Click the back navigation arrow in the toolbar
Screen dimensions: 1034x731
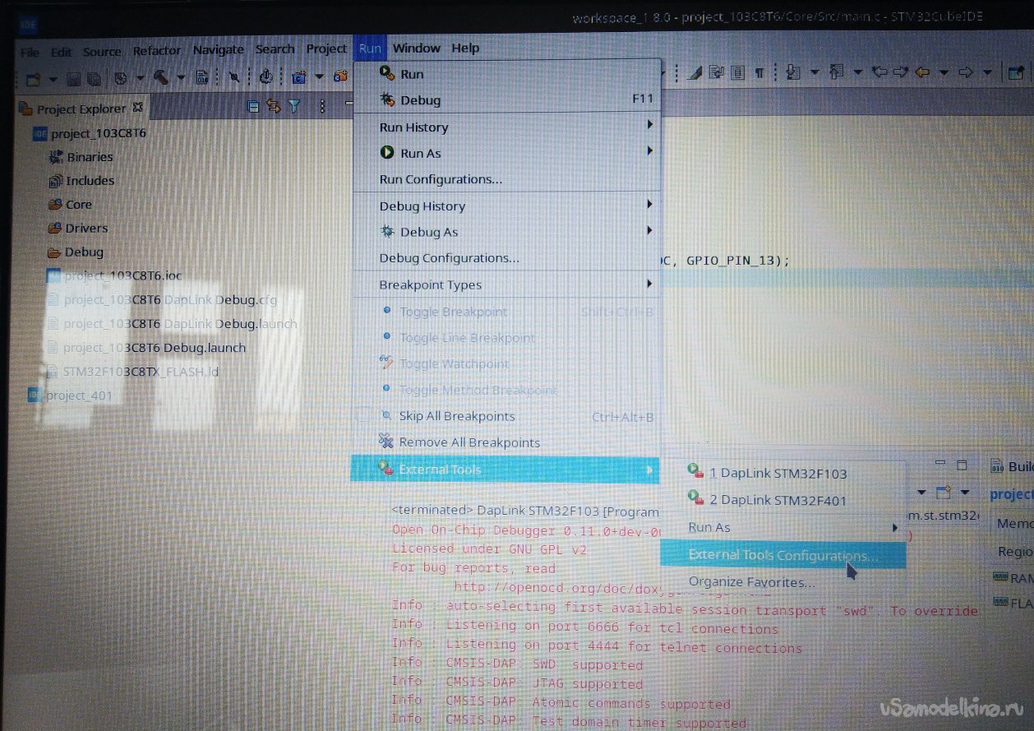tap(922, 72)
